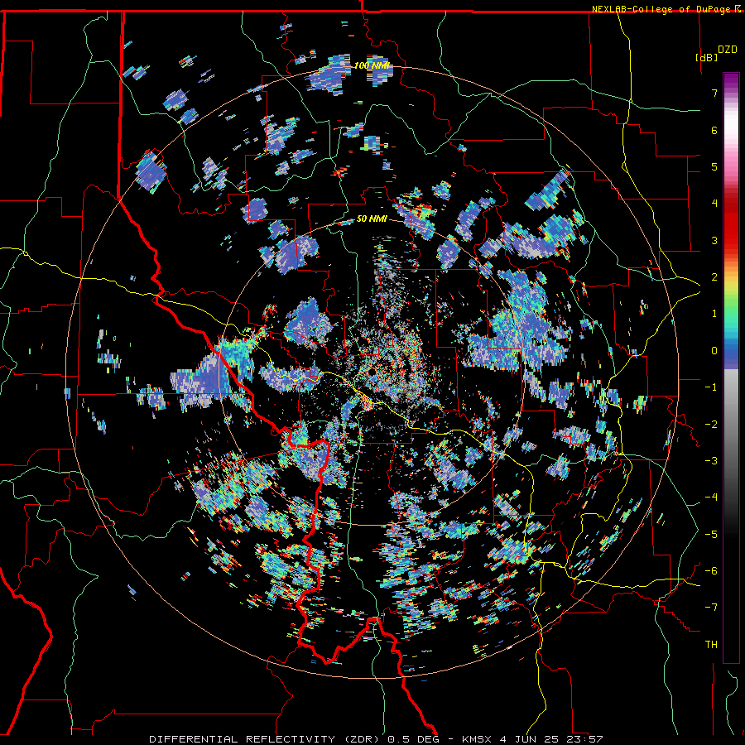Image resolution: width=745 pixels, height=745 pixels.
Task: Click the -1 value on color scale
Action: point(711,387)
